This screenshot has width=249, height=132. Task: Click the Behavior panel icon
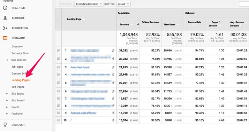pos(5,38)
